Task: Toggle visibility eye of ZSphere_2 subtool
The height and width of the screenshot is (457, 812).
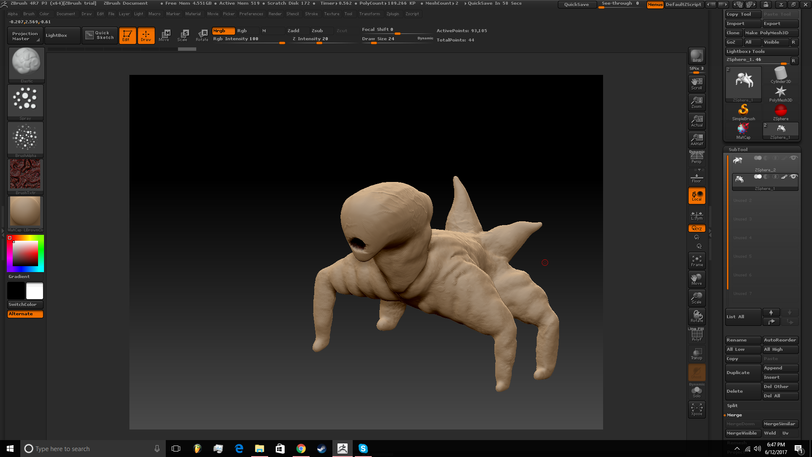Action: point(793,158)
